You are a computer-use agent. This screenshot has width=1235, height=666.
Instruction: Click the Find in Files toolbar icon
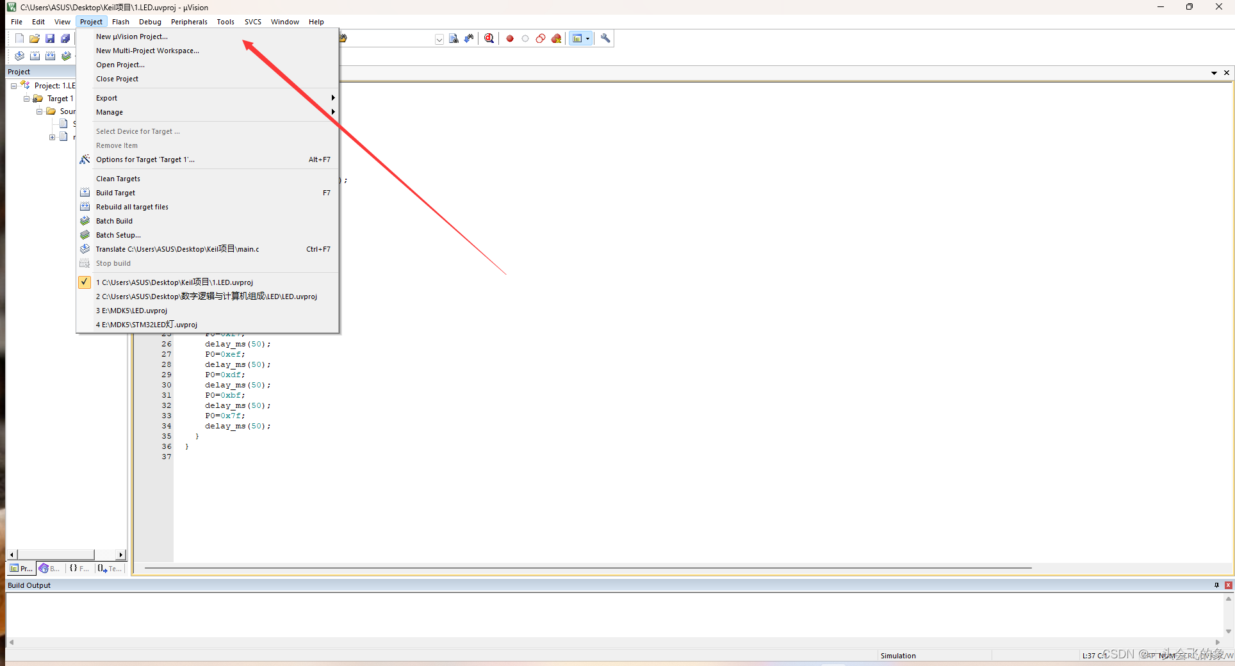[454, 38]
